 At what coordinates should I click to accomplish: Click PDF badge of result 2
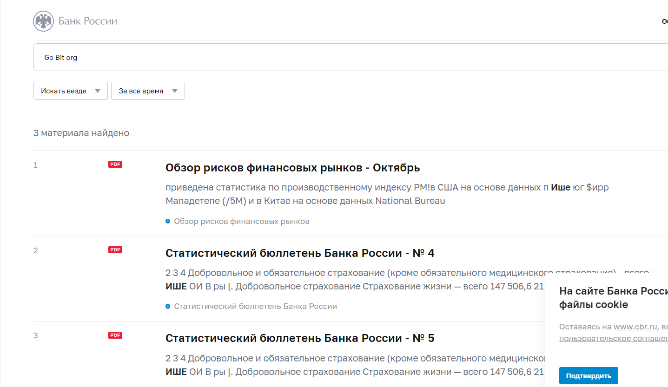click(115, 249)
